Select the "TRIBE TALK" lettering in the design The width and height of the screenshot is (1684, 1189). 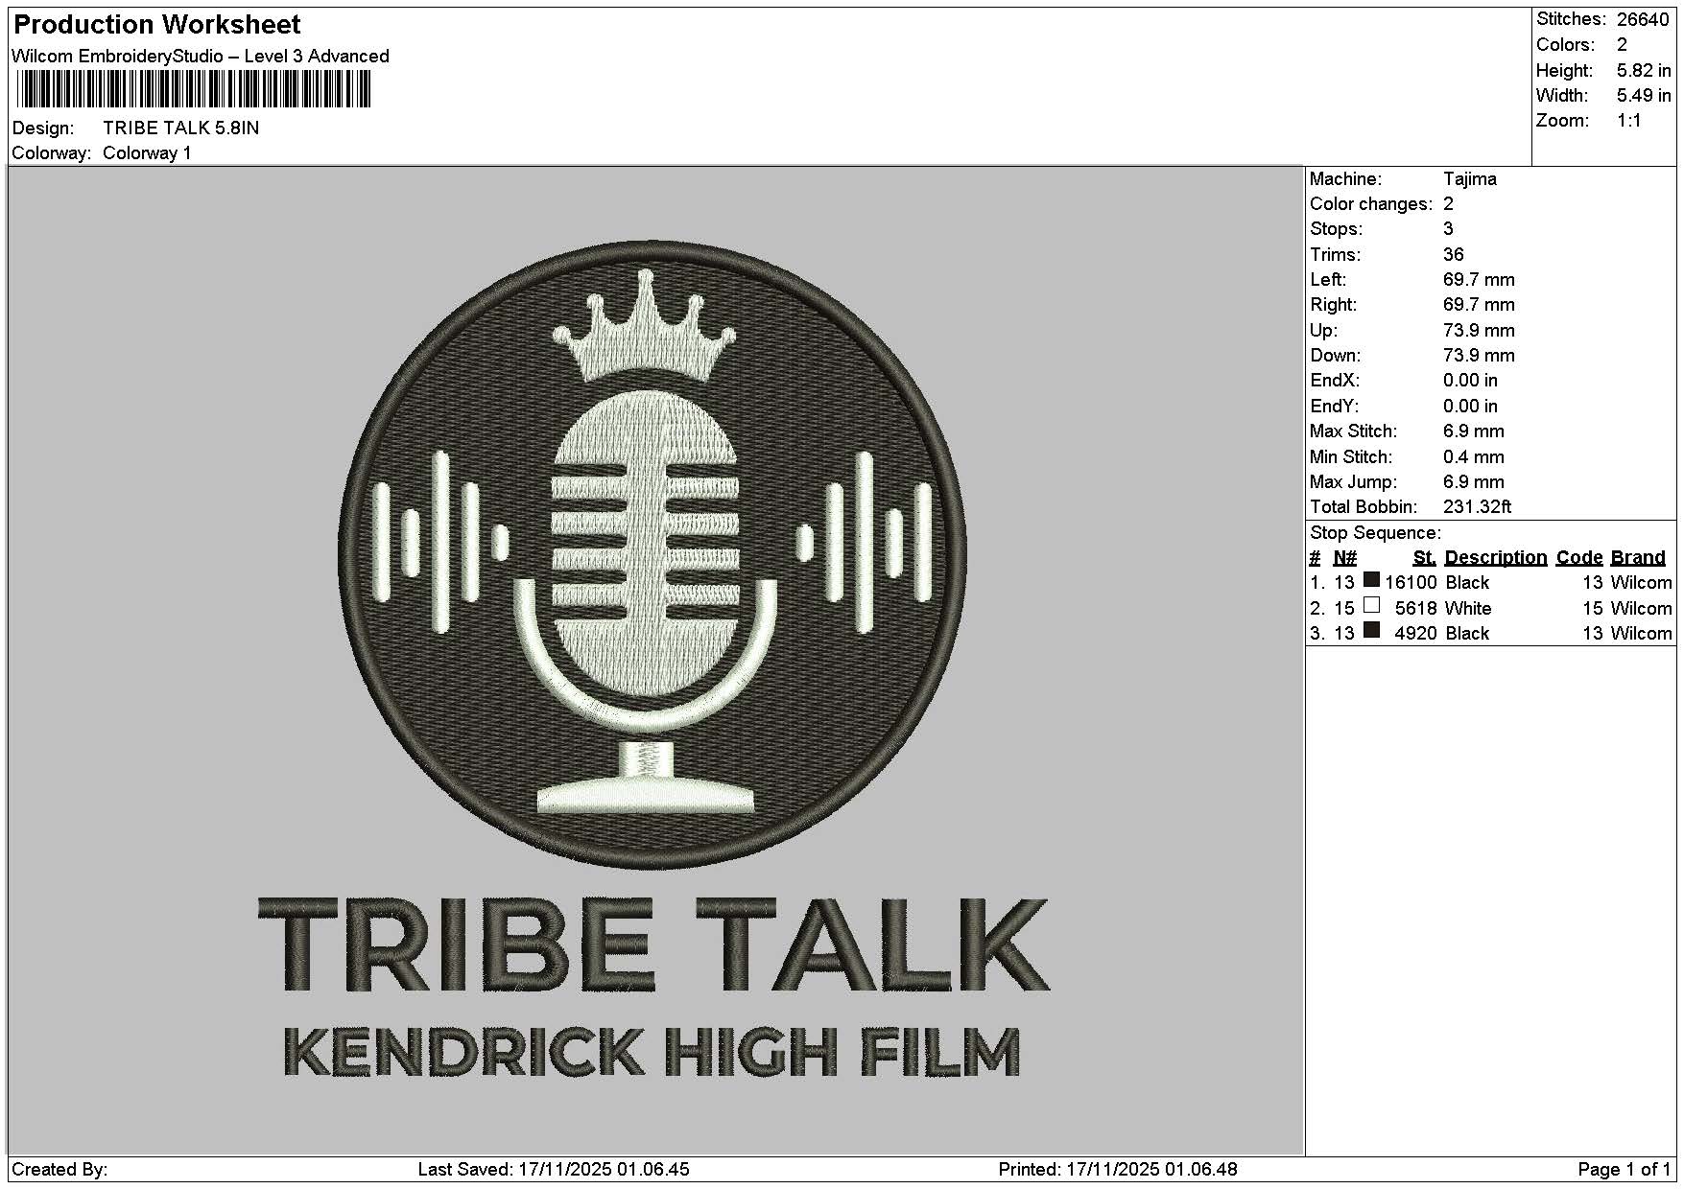[653, 944]
